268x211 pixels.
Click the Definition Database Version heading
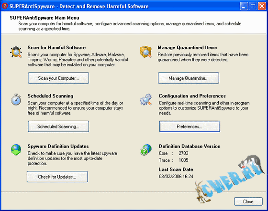[x=190, y=146]
